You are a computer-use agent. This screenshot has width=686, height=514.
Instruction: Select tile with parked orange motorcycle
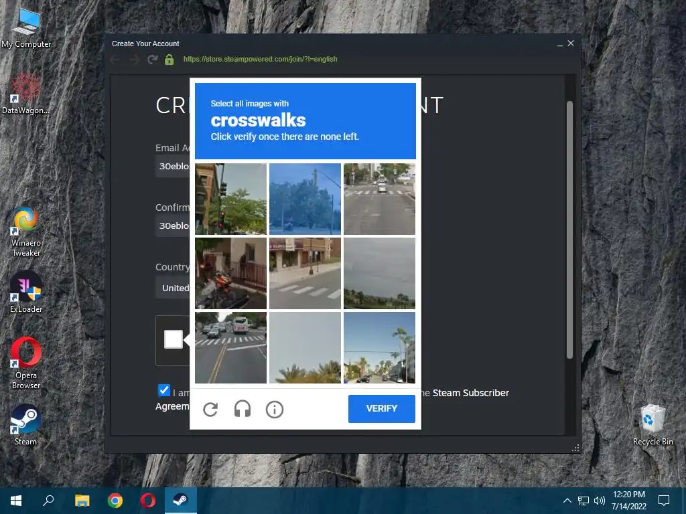(x=230, y=273)
